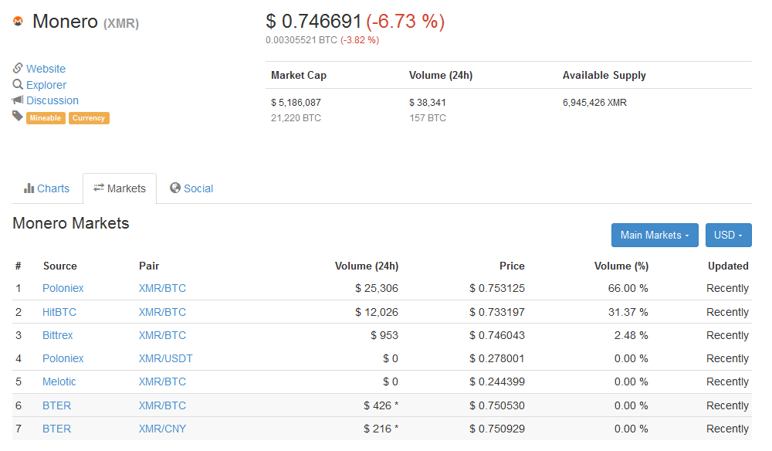Viewport: 772px width, 451px height.
Task: Click the $ 0.753125 price cell
Action: tap(497, 288)
